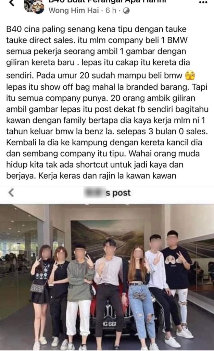Select the post text starting 'B40 cina'
Viewport: 214px width, 351px height.
(x=107, y=102)
